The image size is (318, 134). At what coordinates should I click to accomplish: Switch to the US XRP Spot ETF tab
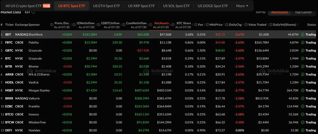point(142,6)
